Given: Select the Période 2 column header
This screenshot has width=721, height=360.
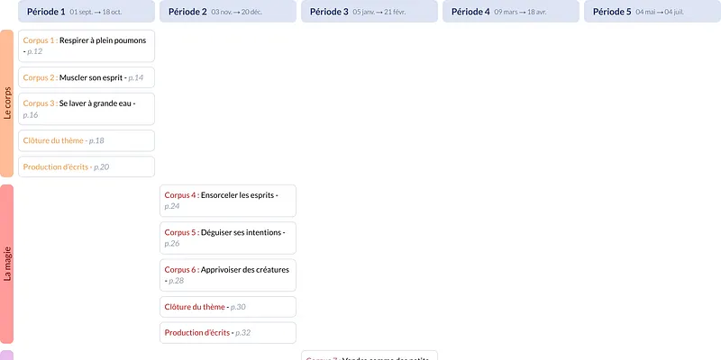Looking at the screenshot, I should click(x=228, y=11).
